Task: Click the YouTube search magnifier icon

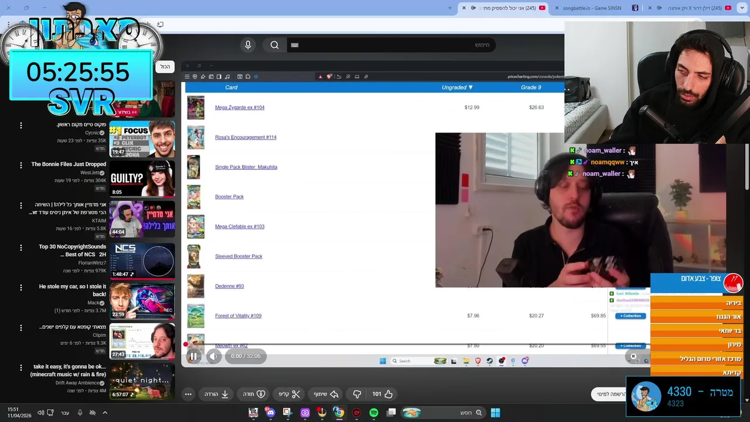Action: 274,45
